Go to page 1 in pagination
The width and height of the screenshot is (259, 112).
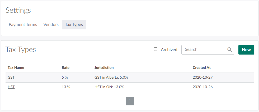coord(130,101)
